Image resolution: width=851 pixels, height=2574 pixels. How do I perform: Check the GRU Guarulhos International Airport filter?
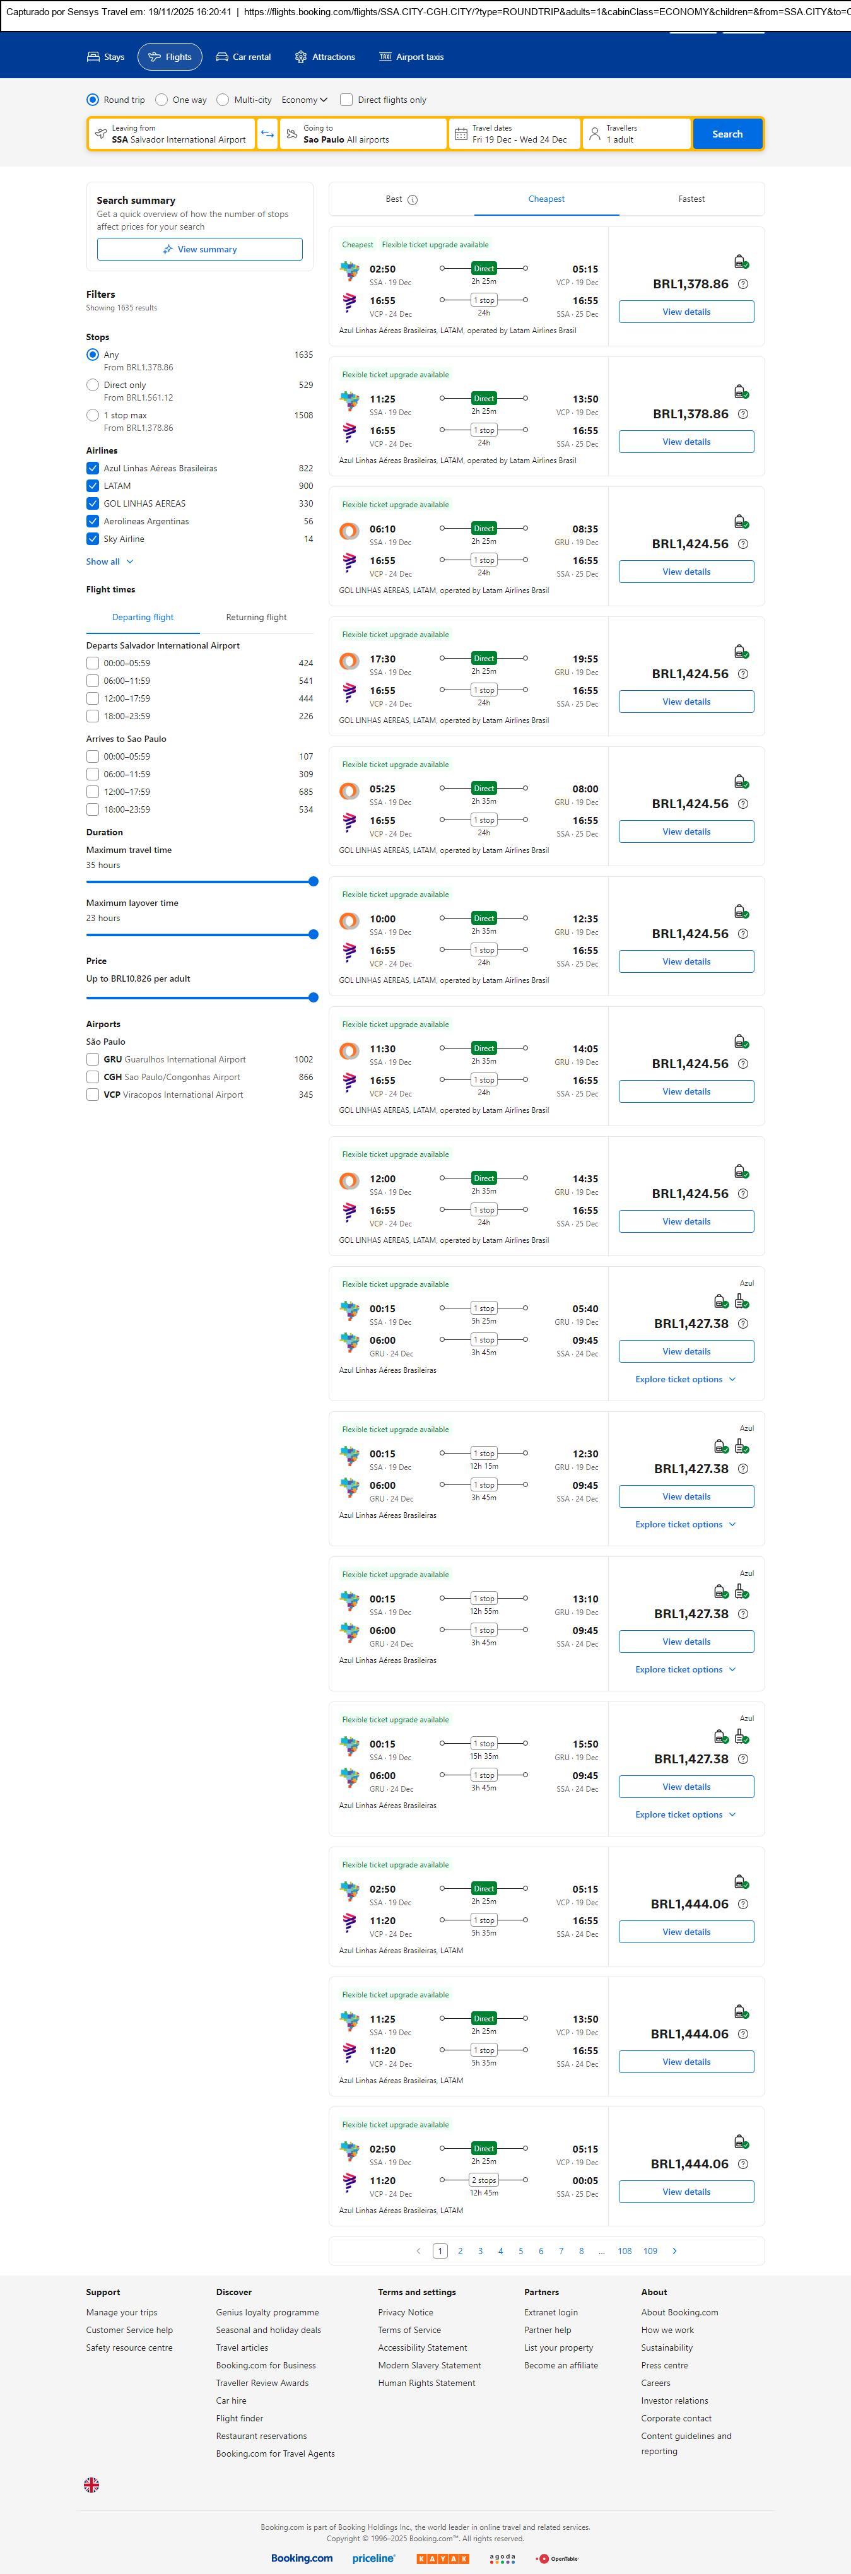point(93,1059)
